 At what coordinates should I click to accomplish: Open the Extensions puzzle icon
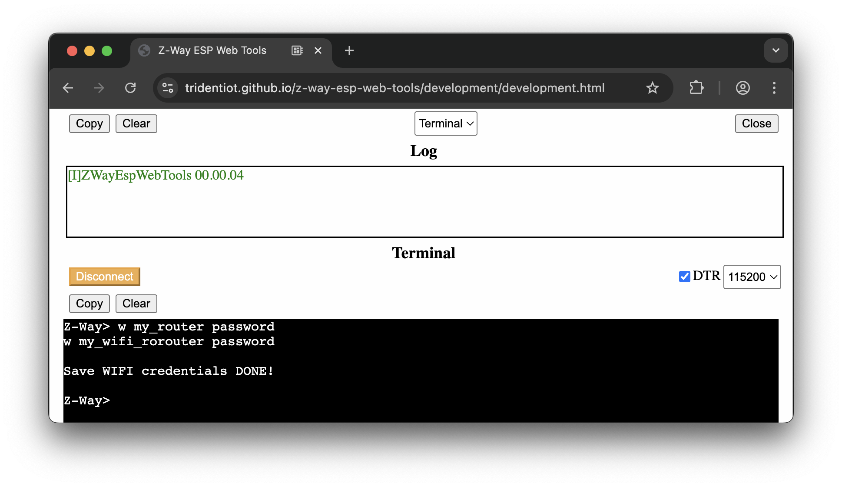(x=696, y=88)
